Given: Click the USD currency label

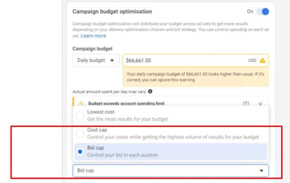Looking at the screenshot, I should point(252,61).
